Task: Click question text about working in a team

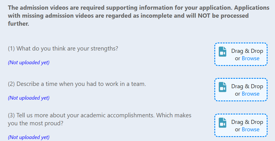Action: [x=77, y=84]
